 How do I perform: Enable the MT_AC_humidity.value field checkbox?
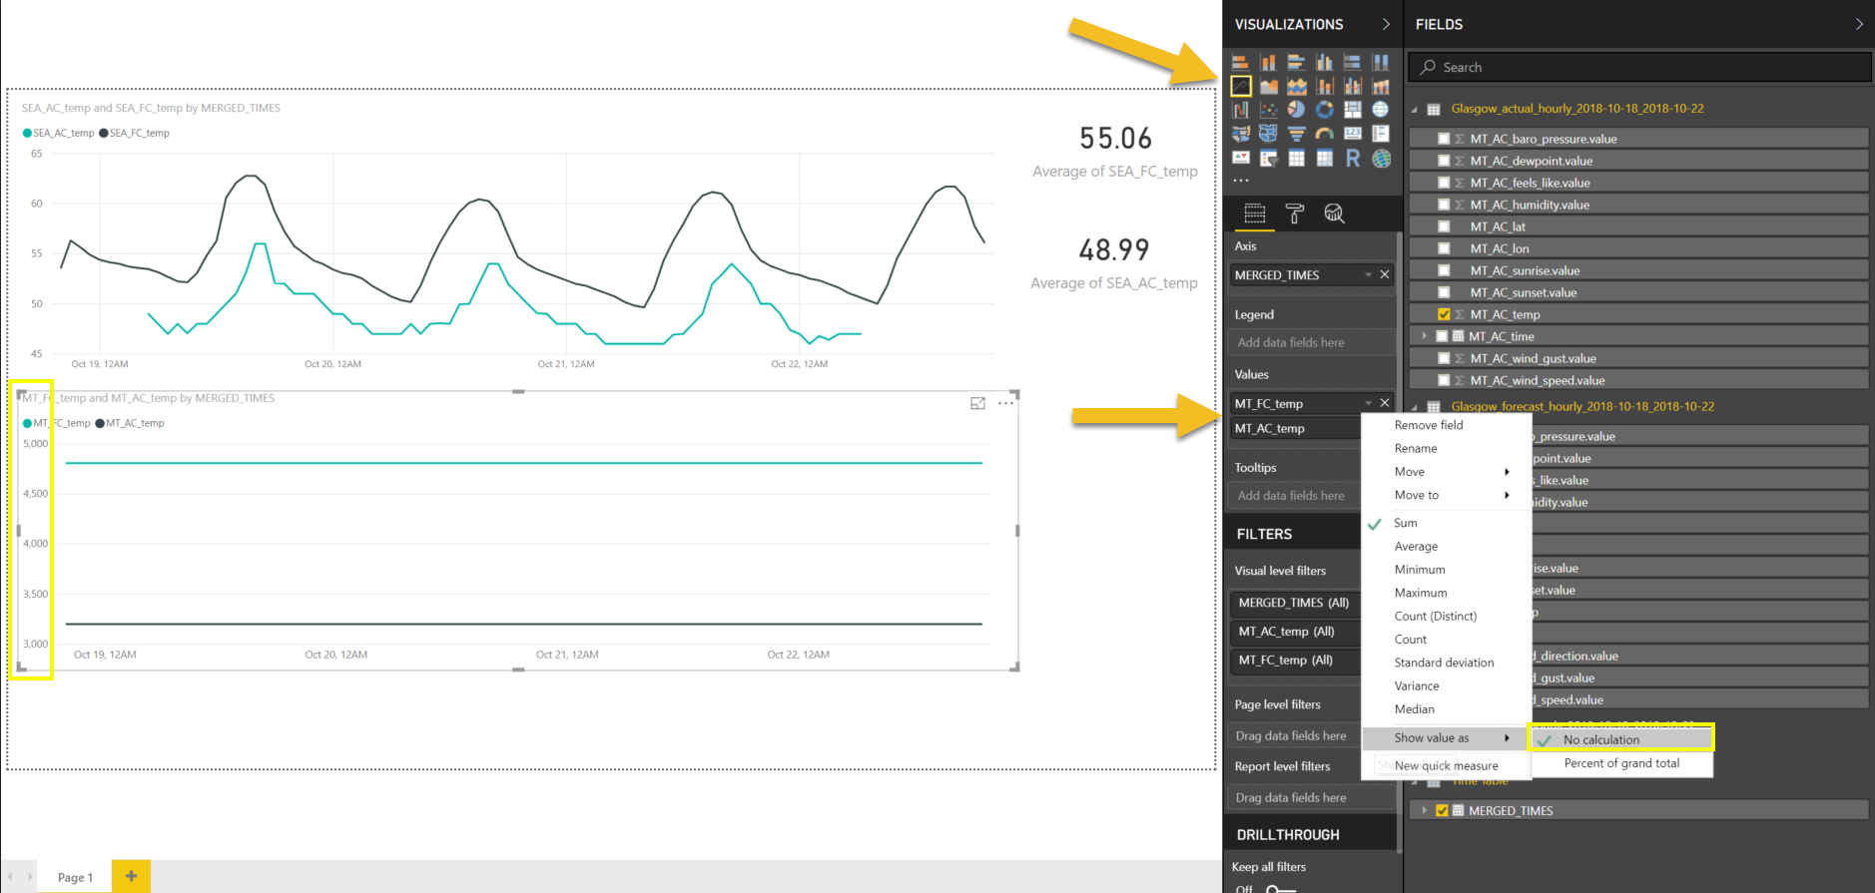click(1444, 205)
